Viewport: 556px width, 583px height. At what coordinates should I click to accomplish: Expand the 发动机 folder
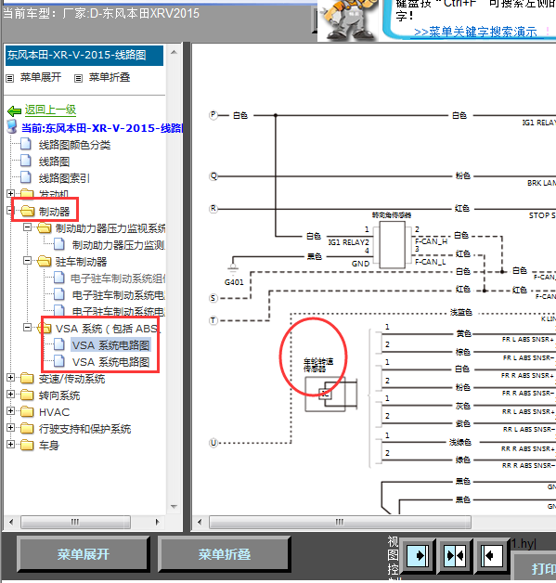(x=10, y=193)
